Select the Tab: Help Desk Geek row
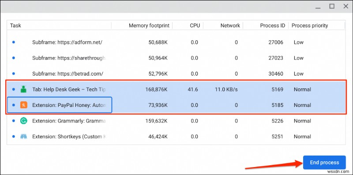Viewport: 353px width, 175px height. coord(176,89)
